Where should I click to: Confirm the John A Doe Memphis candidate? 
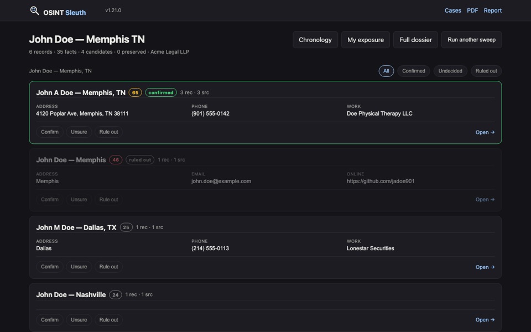tap(50, 132)
